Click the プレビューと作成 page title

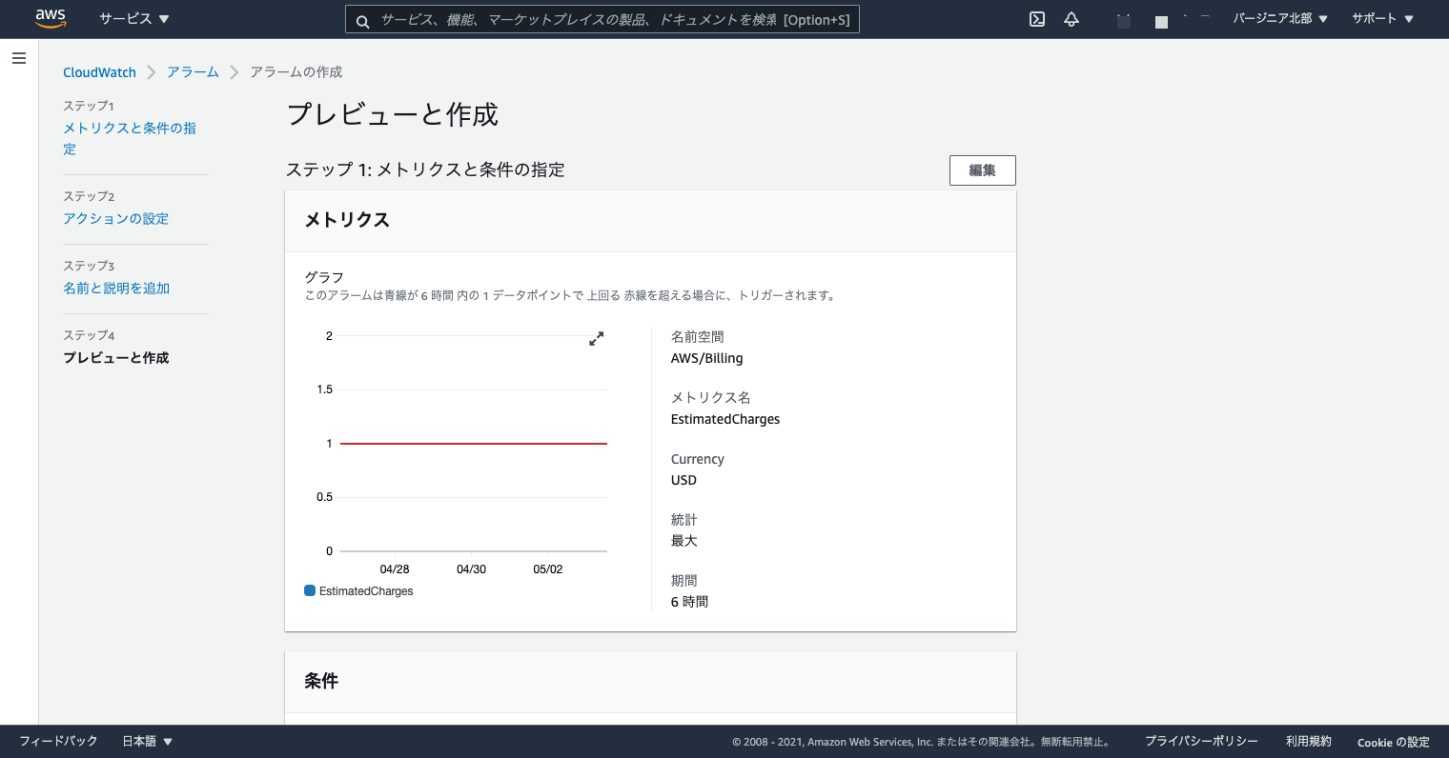392,114
